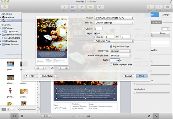Click the image panel icon in bottom bar
Image resolution: width=173 pixels, height=119 pixels.
14,116
